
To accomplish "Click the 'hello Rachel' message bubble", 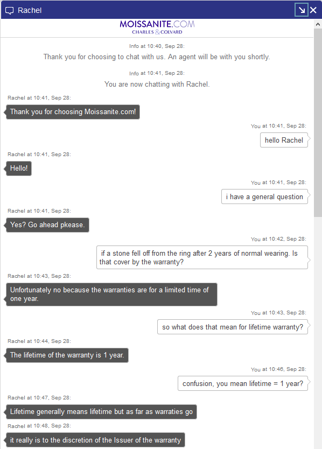I will (284, 140).
